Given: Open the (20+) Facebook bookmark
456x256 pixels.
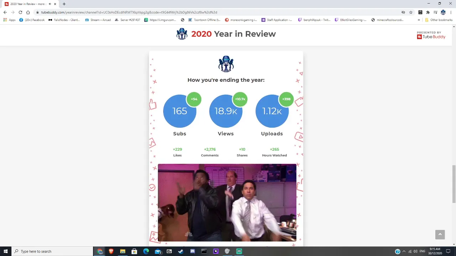Looking at the screenshot, I should [x=32, y=20].
